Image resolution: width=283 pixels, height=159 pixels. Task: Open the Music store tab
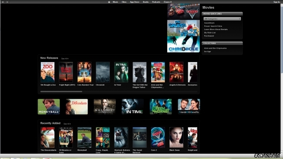click(115, 2)
